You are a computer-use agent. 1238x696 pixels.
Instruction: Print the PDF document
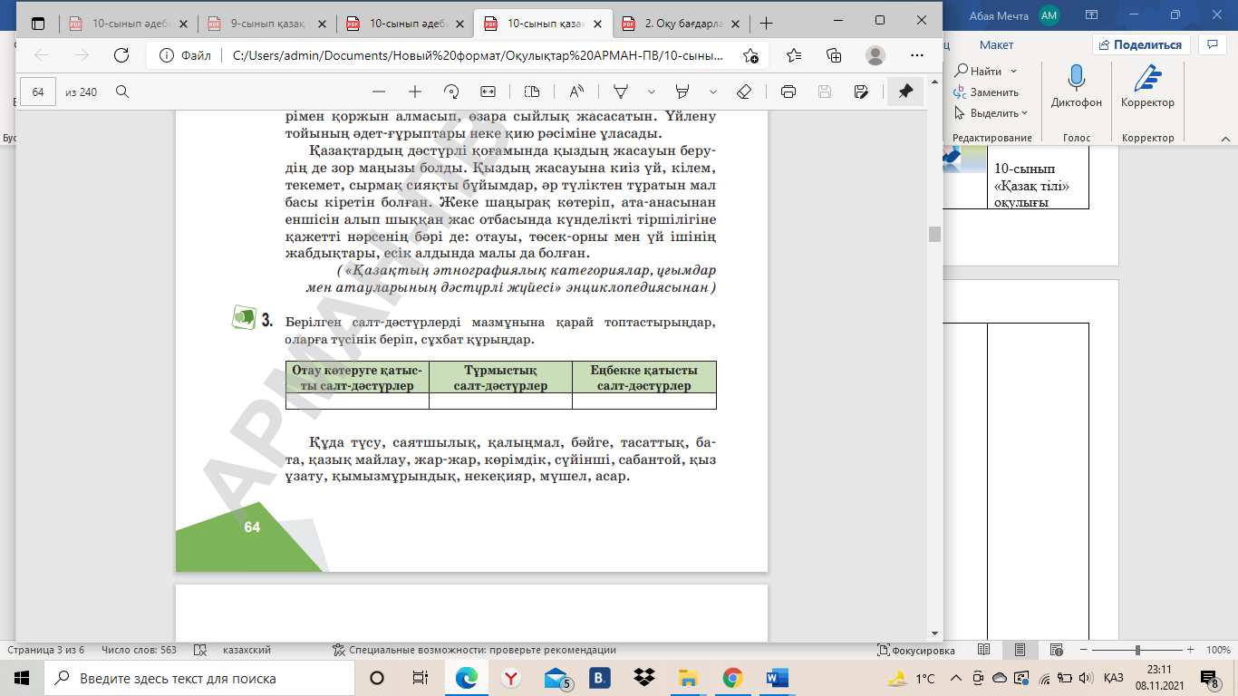pyautogui.click(x=788, y=92)
